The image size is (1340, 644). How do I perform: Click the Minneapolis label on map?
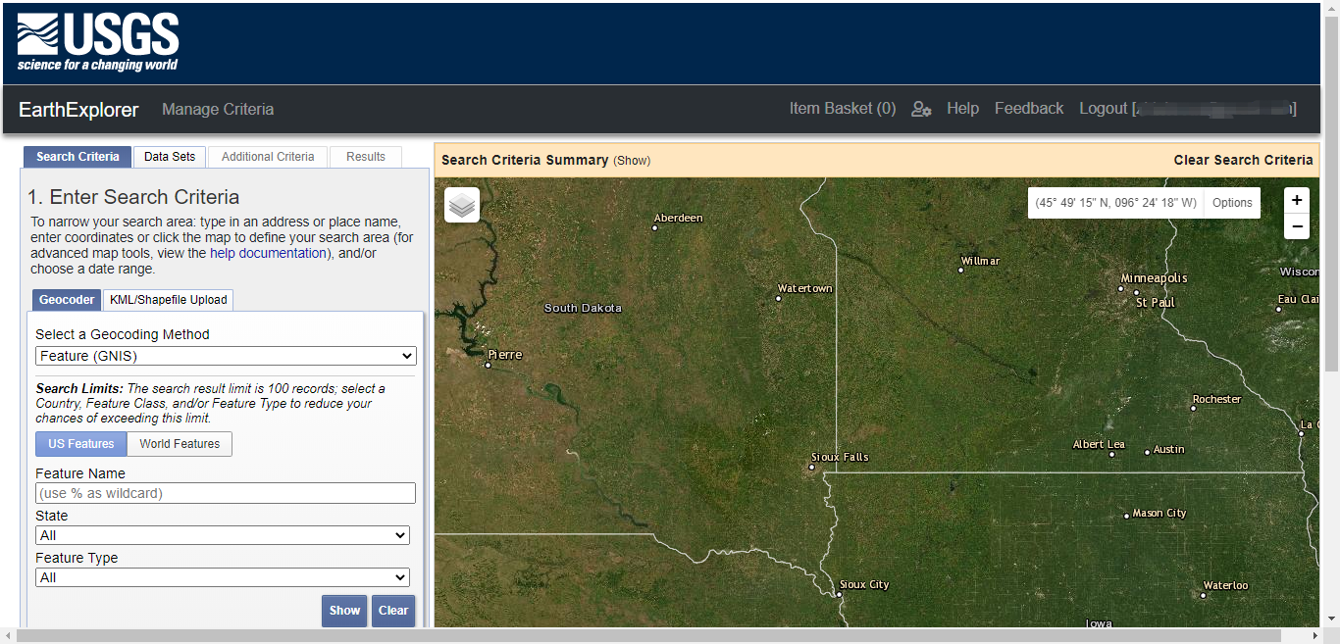[1154, 278]
